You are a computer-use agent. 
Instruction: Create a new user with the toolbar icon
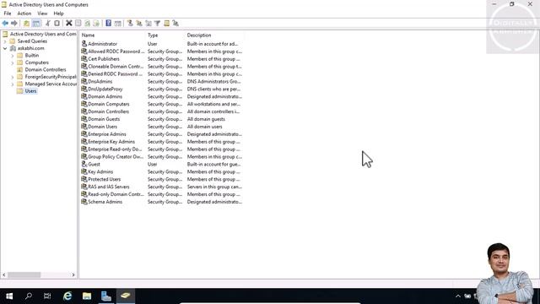click(130, 23)
